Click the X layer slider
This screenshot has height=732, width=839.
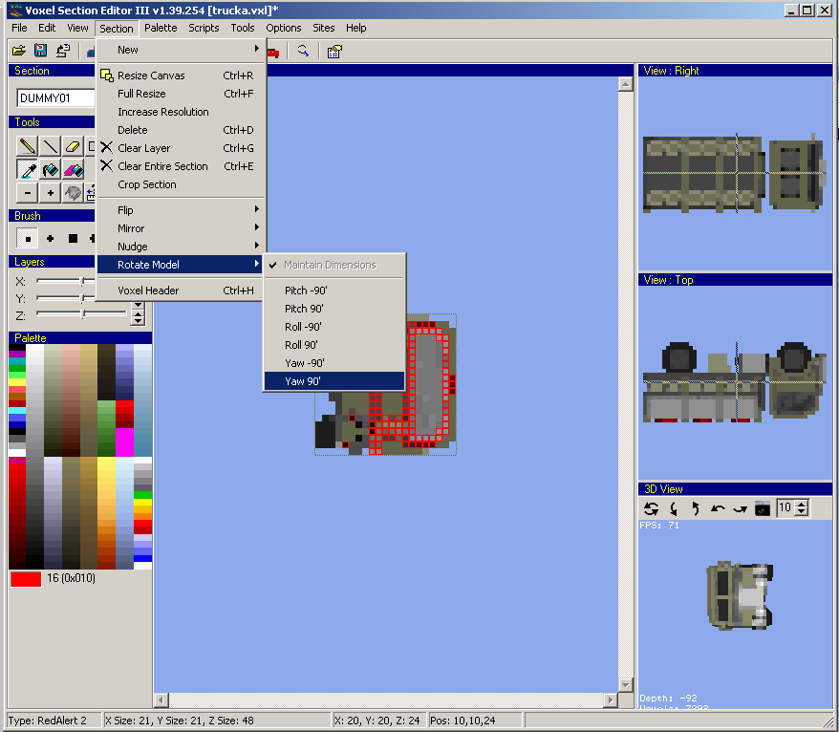pyautogui.click(x=65, y=281)
